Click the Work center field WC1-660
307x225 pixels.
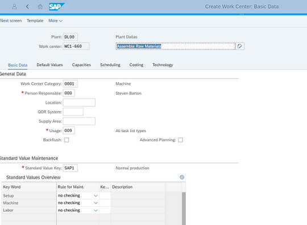pyautogui.click(x=76, y=46)
